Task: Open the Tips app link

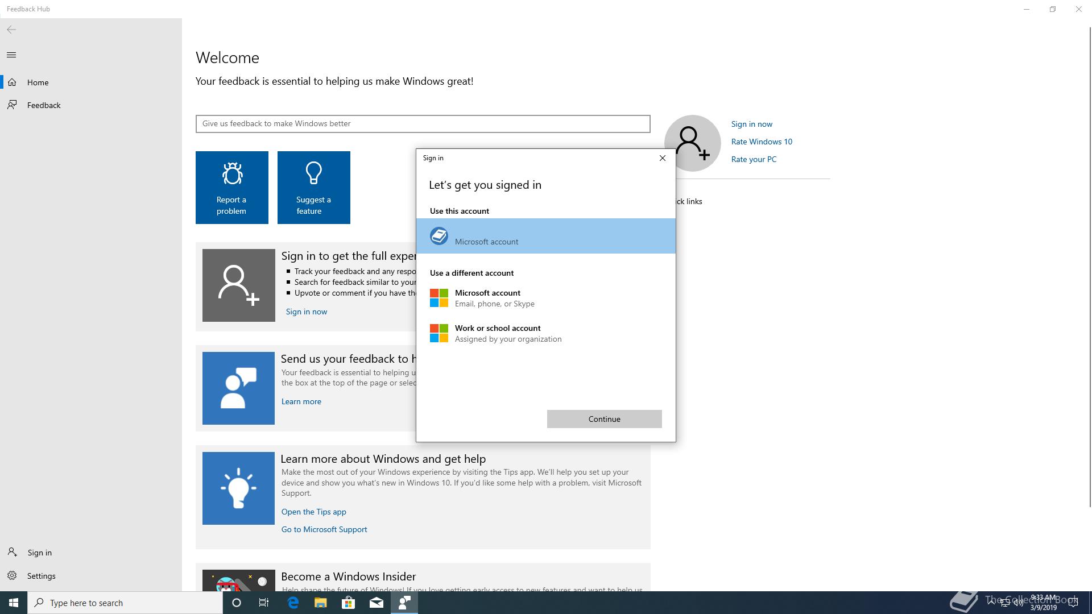Action: [313, 512]
